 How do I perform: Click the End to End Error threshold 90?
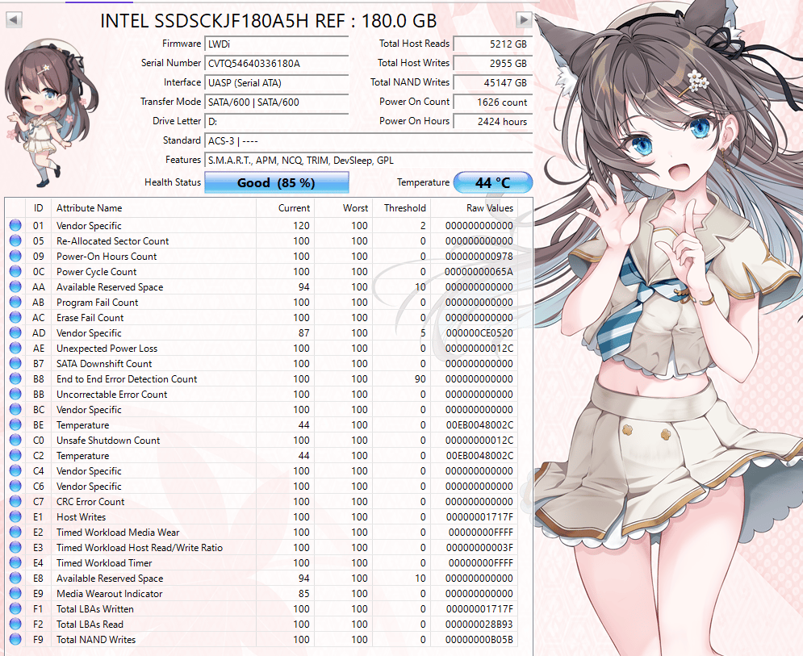tap(420, 379)
